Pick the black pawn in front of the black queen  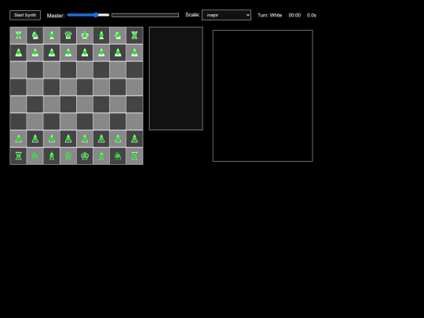68,53
